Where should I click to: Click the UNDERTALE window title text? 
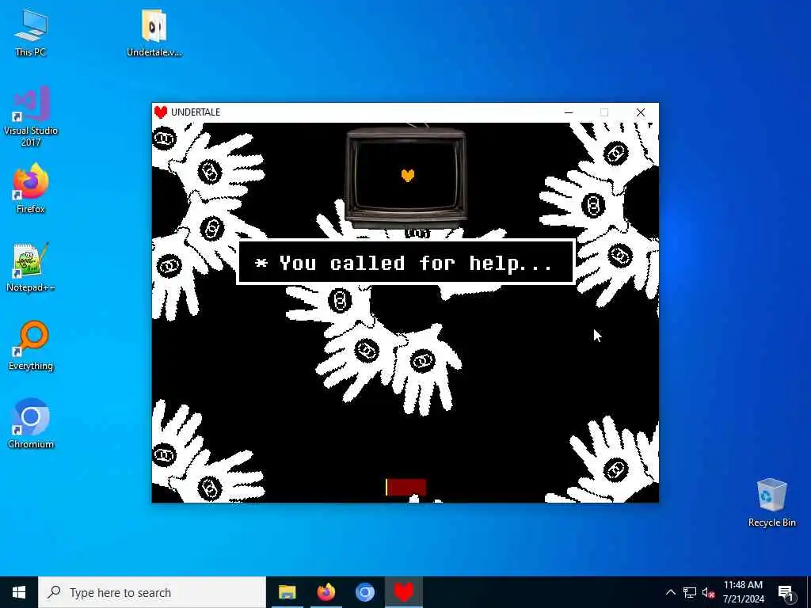tap(196, 112)
